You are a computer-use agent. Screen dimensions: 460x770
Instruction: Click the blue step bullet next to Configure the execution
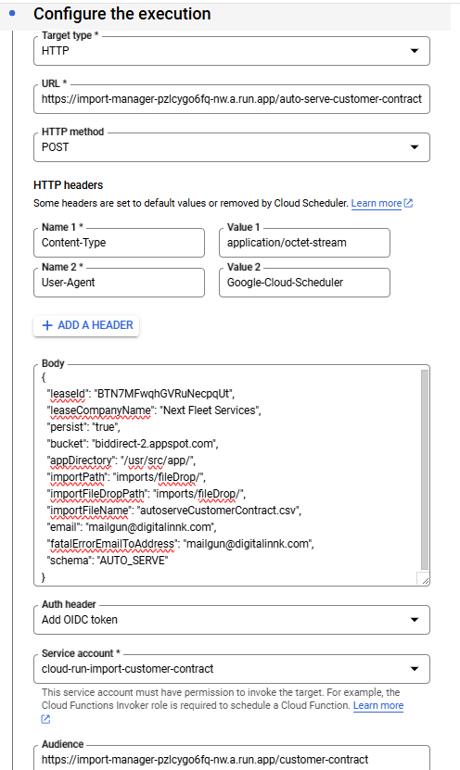pos(12,13)
